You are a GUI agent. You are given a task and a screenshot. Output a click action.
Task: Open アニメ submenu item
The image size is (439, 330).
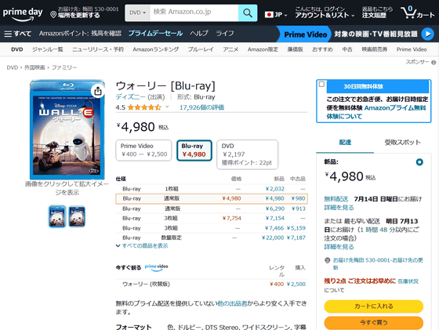[x=230, y=49]
